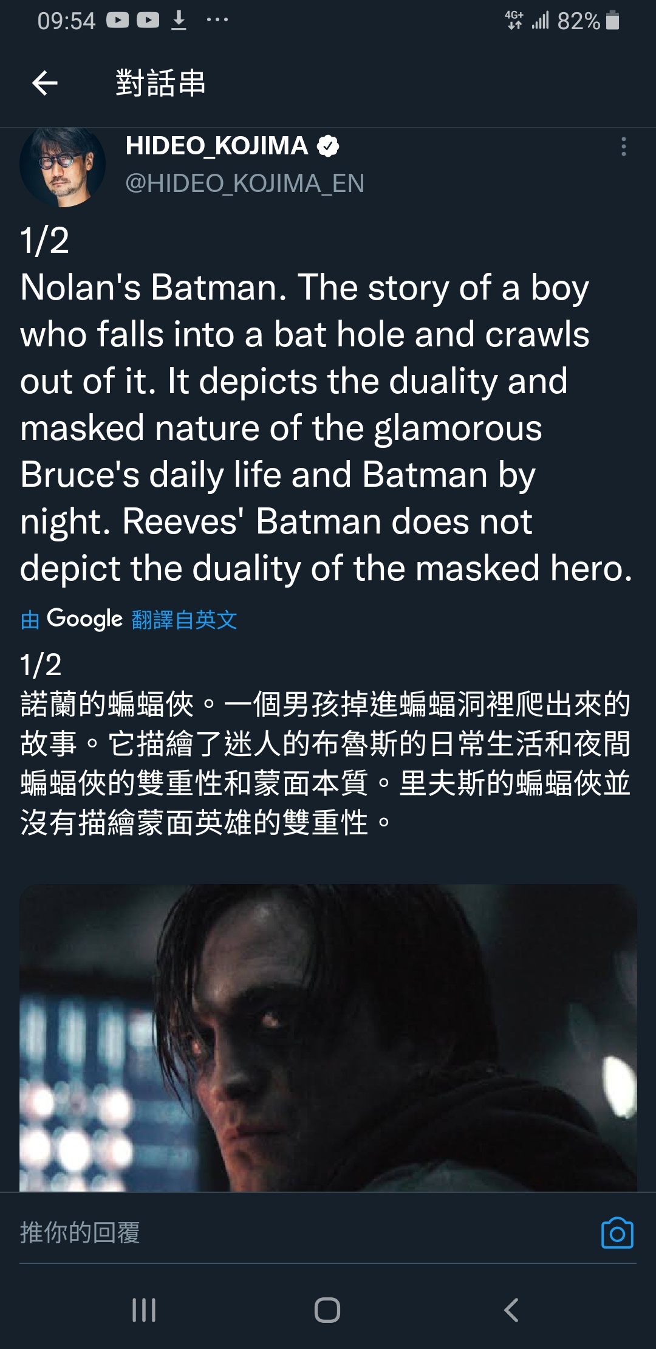Tap the download icon in status bar
The image size is (656, 1349).
tap(179, 21)
